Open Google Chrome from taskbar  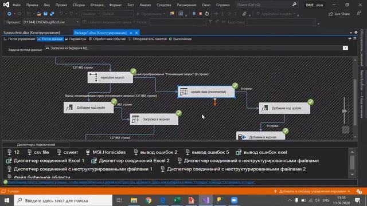148,200
